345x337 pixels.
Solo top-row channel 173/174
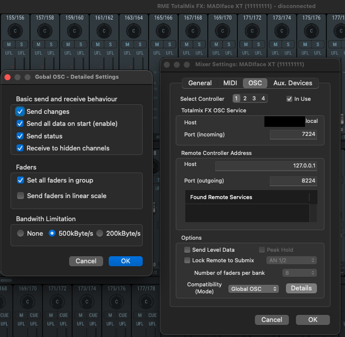tap(288, 44)
